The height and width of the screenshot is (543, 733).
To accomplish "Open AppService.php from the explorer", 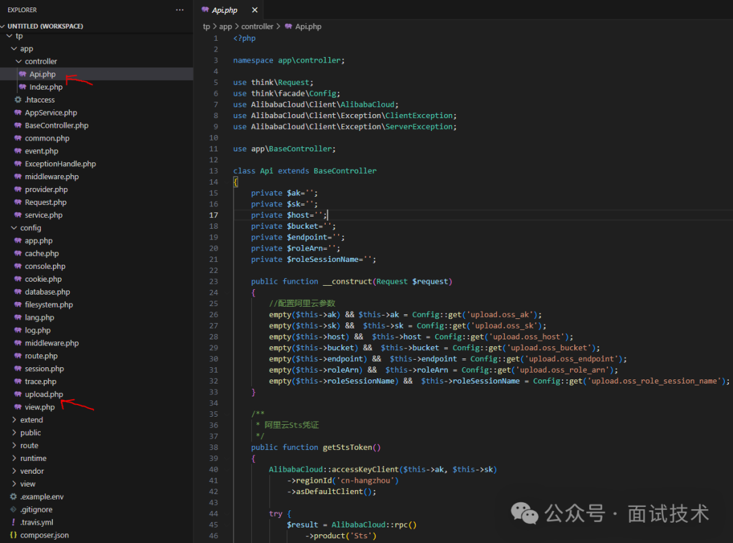I will [x=51, y=113].
